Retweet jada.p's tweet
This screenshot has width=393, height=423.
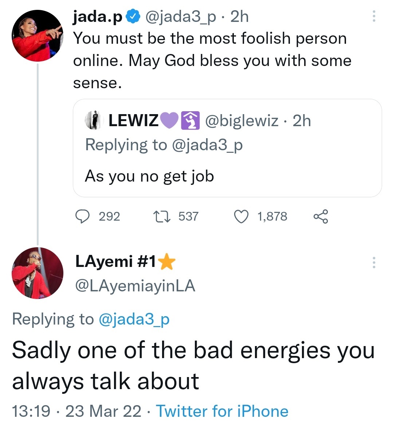click(x=161, y=217)
